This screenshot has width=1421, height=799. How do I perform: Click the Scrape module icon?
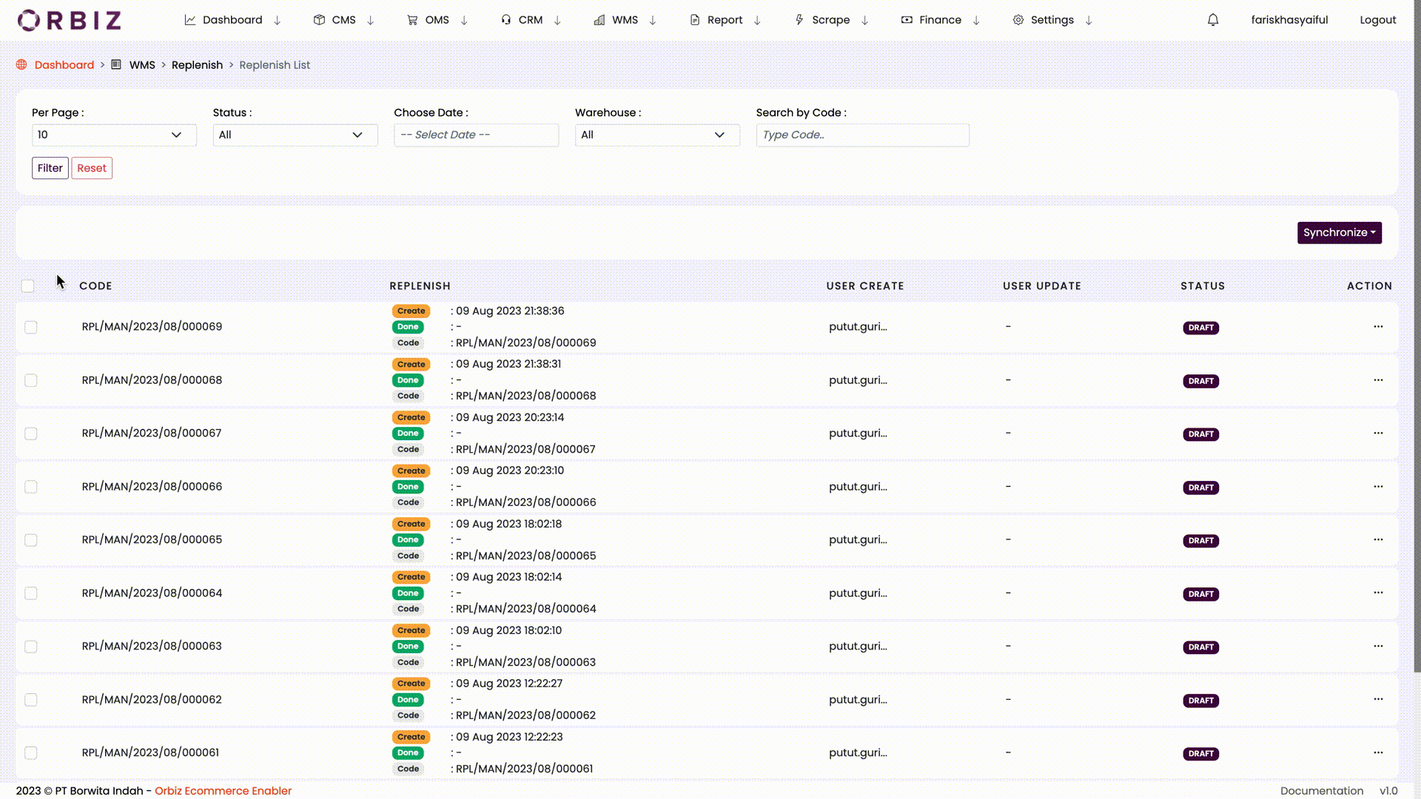pos(799,19)
